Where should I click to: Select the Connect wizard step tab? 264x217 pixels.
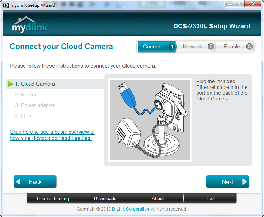point(153,47)
